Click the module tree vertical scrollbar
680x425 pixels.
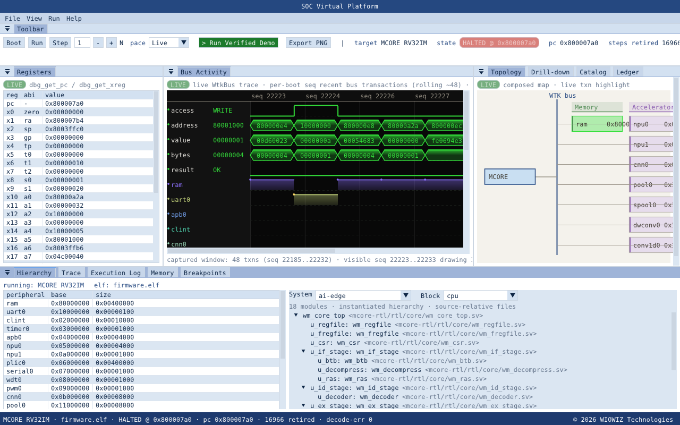click(x=674, y=341)
